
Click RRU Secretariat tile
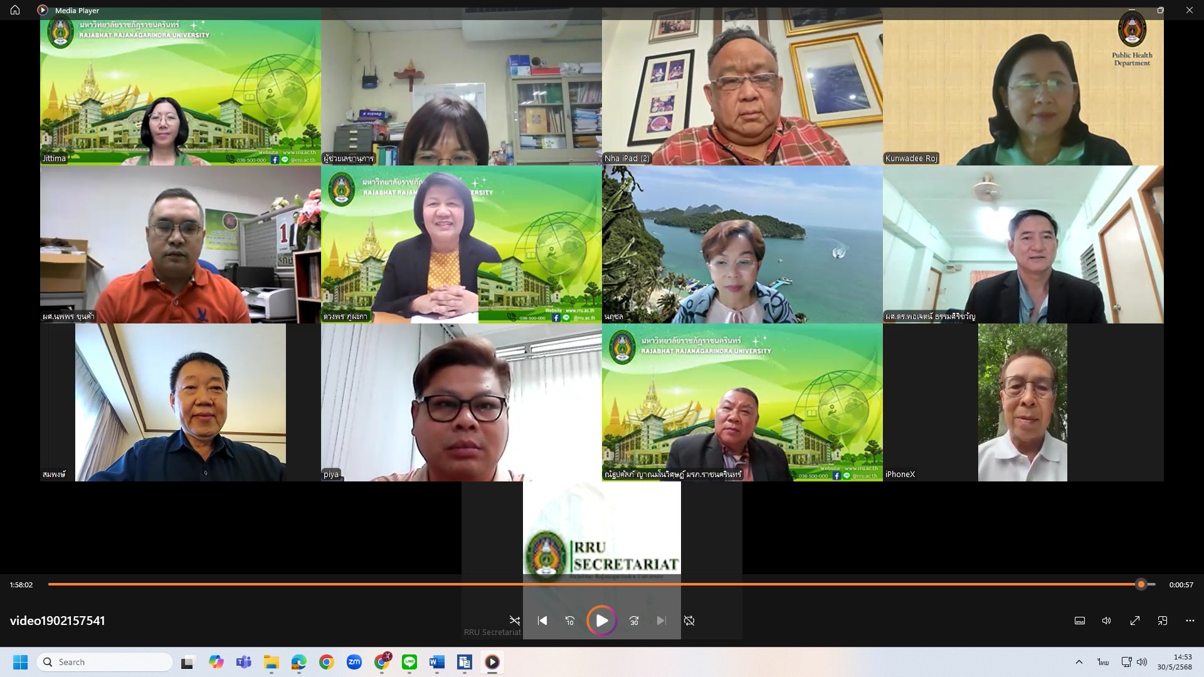point(602,560)
